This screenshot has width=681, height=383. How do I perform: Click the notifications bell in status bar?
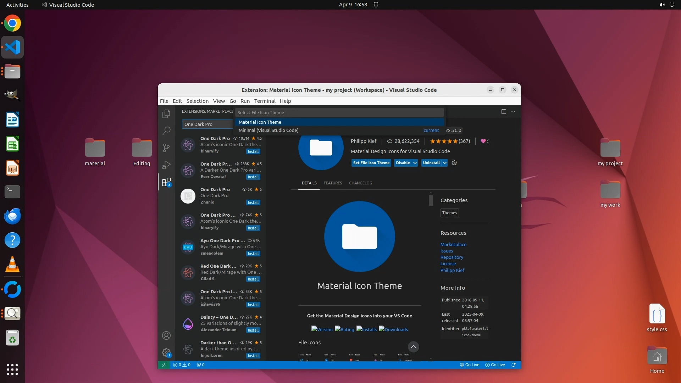(x=513, y=365)
